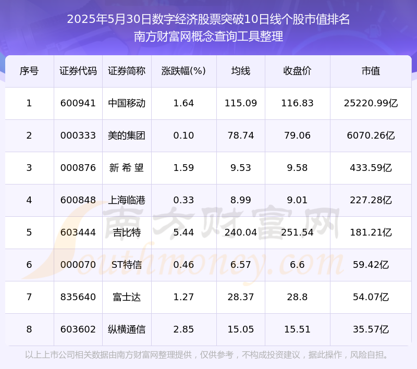The width and height of the screenshot is (417, 369).
Task: Click subtitle 南方财富网概念查询工具整理
Action: [x=208, y=36]
